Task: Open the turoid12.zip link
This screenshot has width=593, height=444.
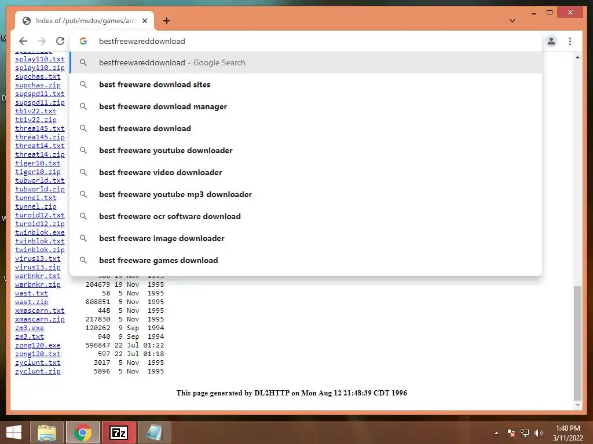Action: point(40,224)
